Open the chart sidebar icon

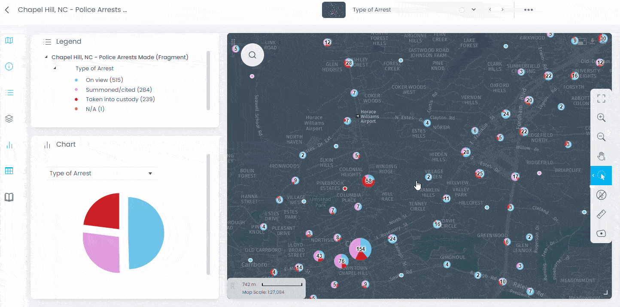pyautogui.click(x=9, y=145)
